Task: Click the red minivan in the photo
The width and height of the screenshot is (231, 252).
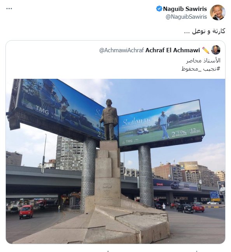Action: coord(26,212)
